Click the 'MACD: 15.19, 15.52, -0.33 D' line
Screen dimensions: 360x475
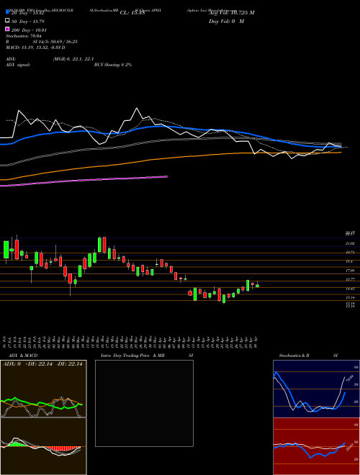coord(35,47)
